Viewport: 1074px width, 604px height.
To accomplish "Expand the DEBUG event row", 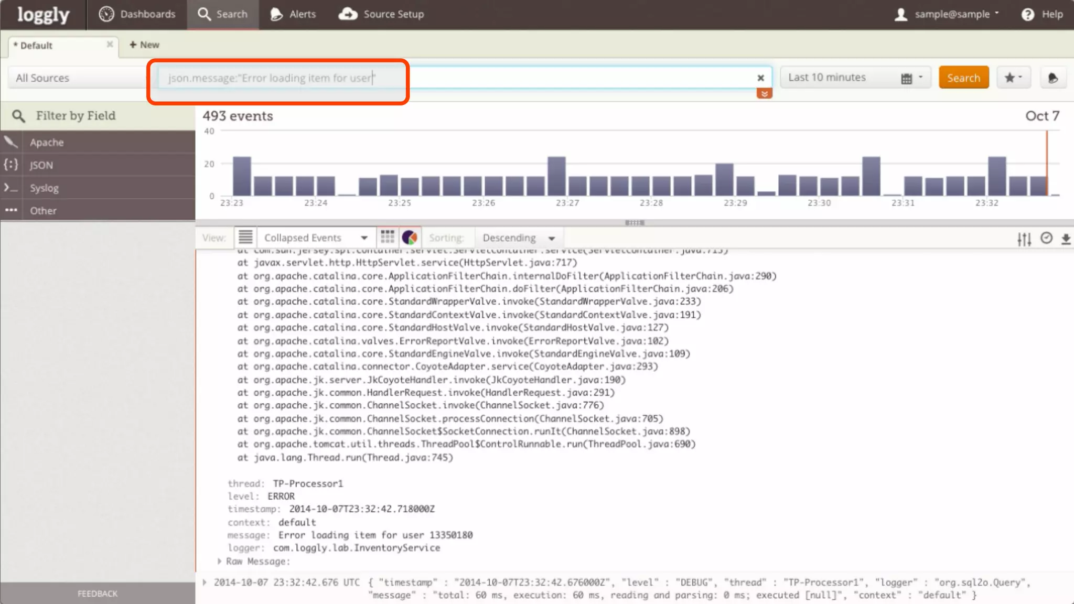I will coord(205,583).
